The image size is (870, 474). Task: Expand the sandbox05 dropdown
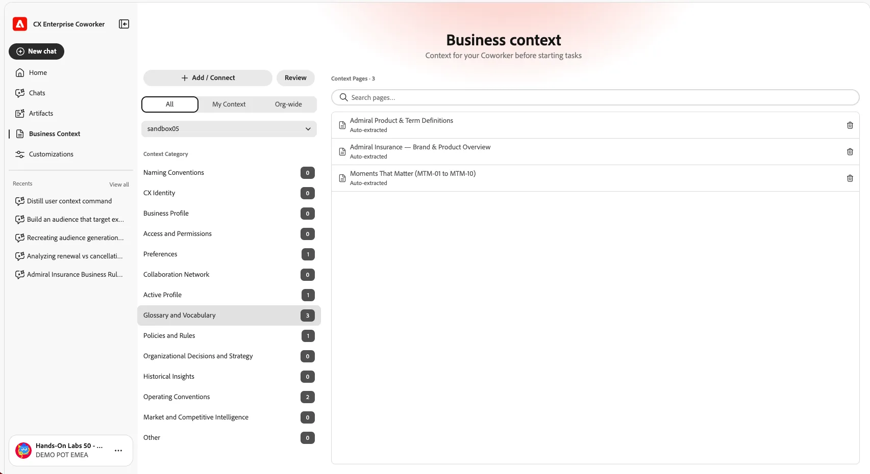click(229, 129)
